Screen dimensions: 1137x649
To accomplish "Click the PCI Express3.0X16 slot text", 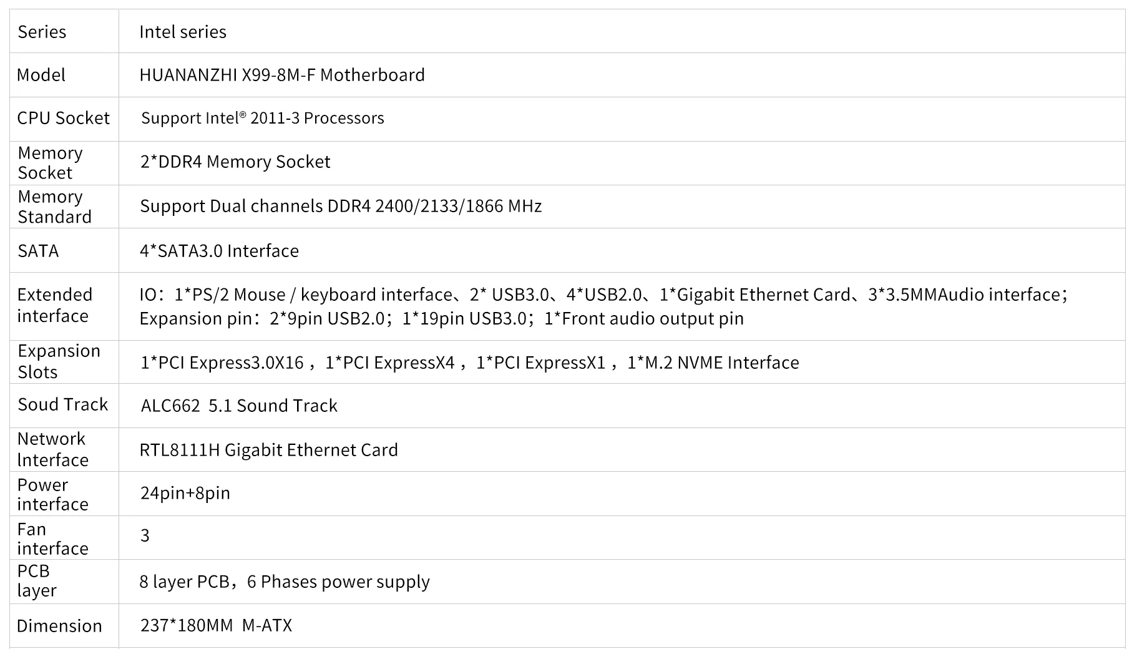I will [222, 363].
